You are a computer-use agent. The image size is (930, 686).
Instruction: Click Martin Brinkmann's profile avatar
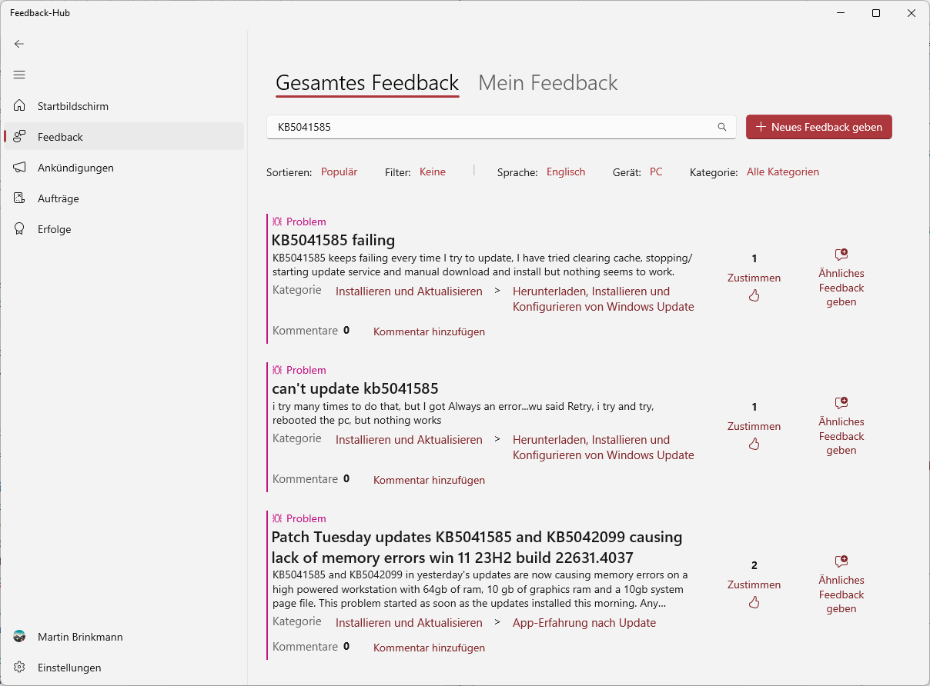(x=19, y=637)
